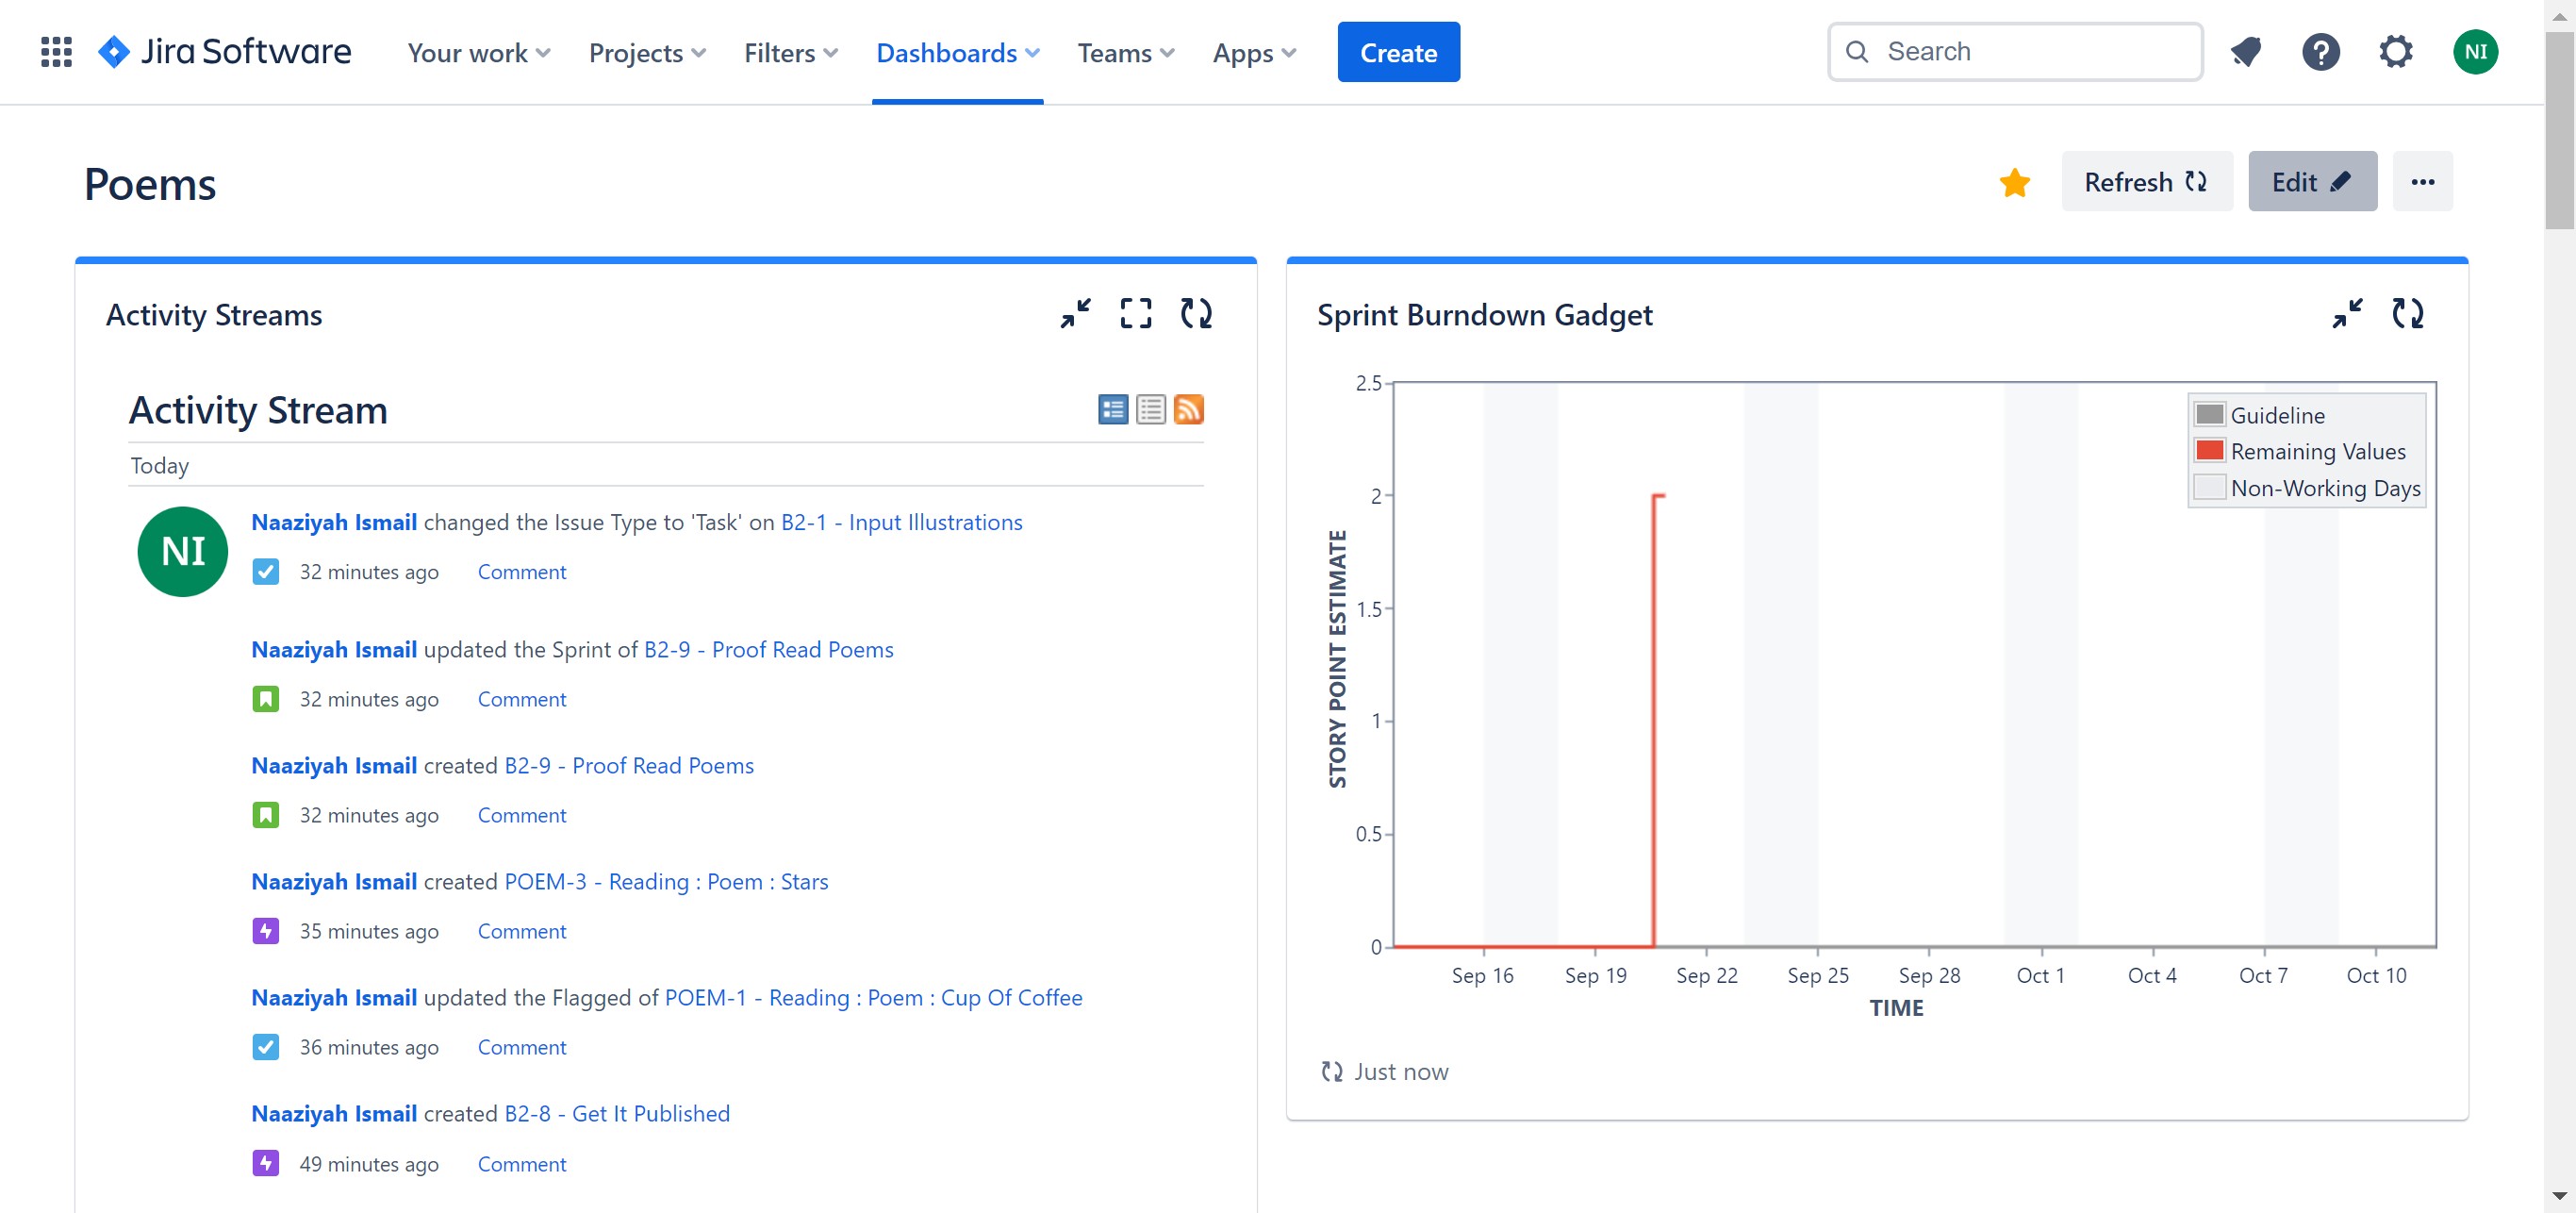Minimize the Sprint Burndown Gadget
This screenshot has width=2576, height=1213.
2347,314
